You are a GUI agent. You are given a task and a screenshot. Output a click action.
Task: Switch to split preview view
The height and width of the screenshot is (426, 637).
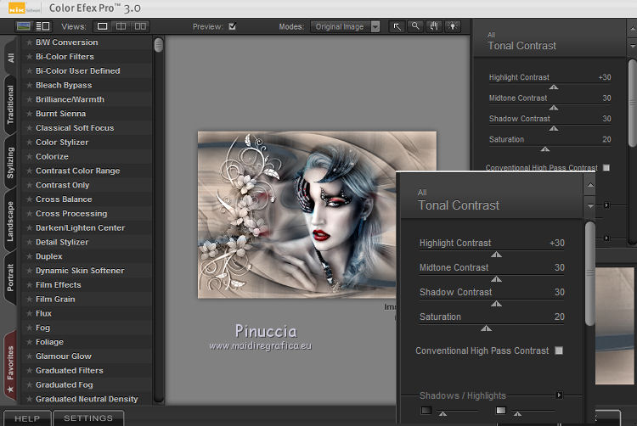(x=121, y=26)
